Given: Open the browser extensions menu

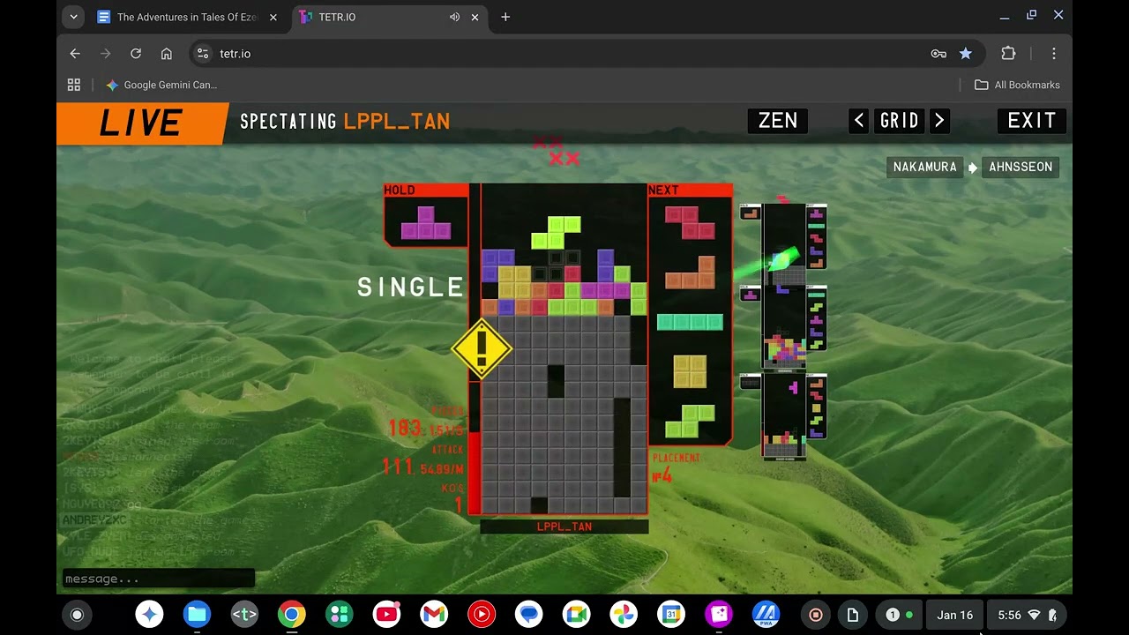Looking at the screenshot, I should 1008,54.
